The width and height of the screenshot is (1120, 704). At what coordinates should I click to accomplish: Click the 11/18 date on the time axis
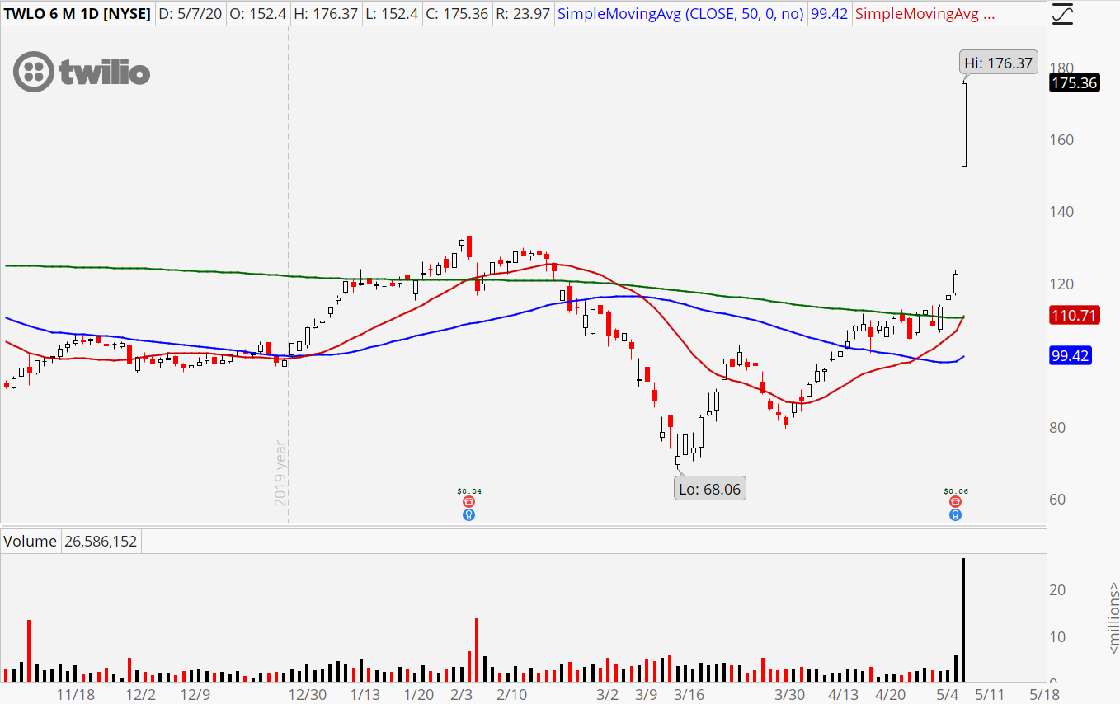(75, 694)
